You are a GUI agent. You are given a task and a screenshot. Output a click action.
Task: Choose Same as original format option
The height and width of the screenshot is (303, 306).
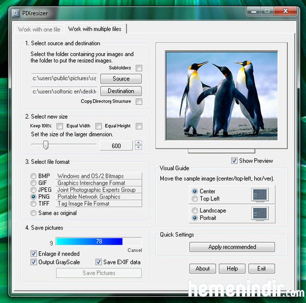33,212
